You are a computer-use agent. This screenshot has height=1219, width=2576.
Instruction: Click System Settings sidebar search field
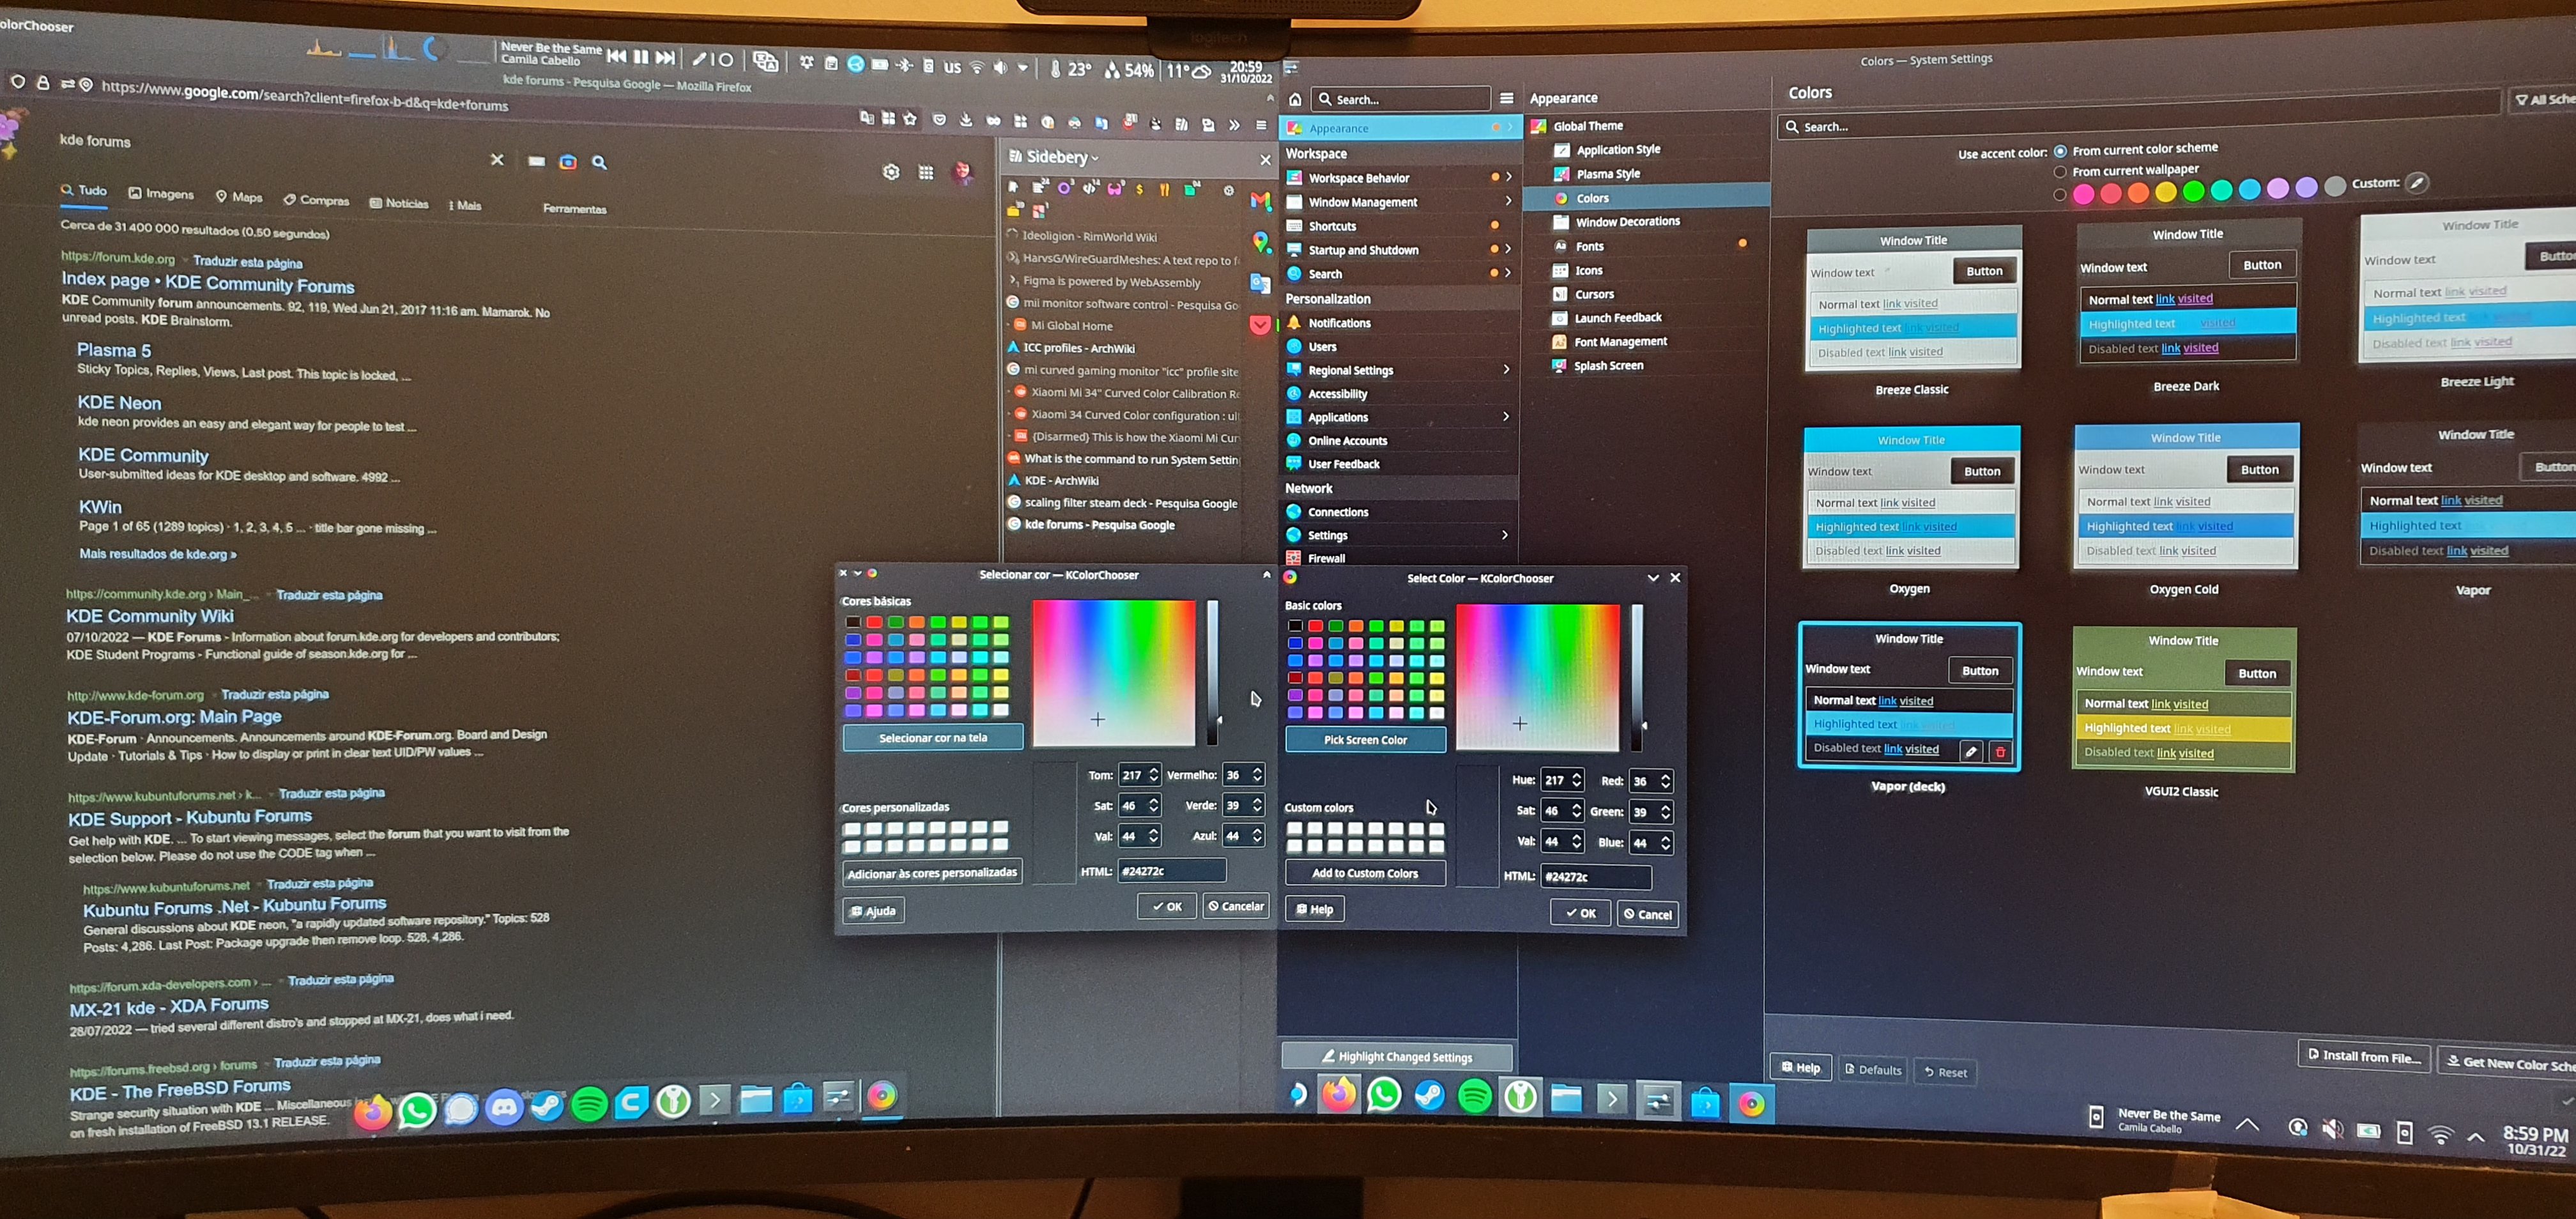pos(1401,99)
